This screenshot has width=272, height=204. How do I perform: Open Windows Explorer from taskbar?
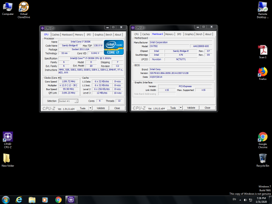tap(32, 200)
